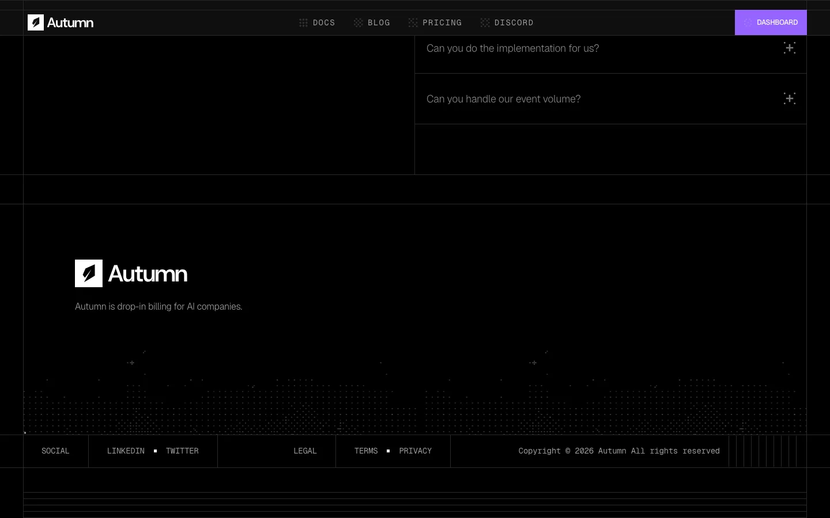This screenshot has width=830, height=518.
Task: Open the purple Dashboard button
Action: click(x=771, y=22)
